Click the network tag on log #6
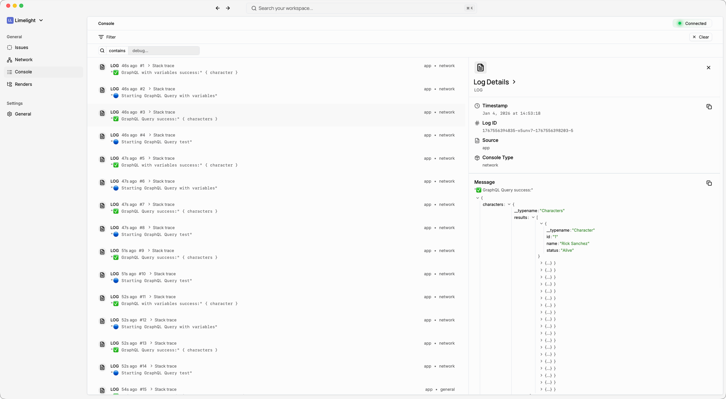 447,181
